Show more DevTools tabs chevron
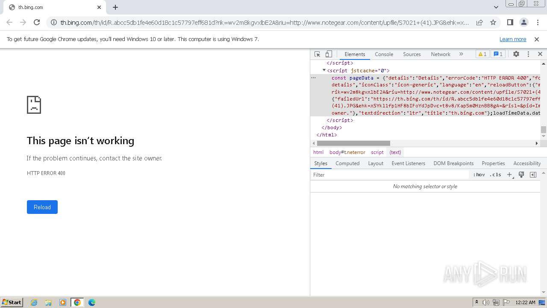The width and height of the screenshot is (547, 308). click(461, 54)
